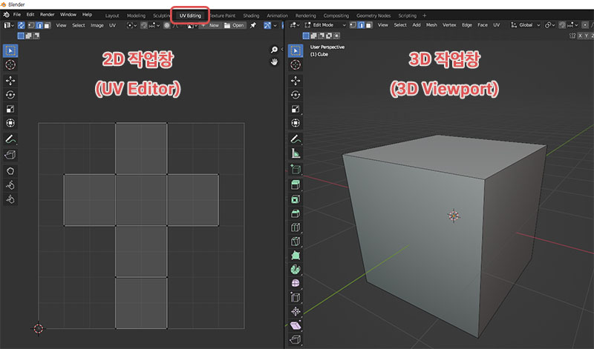Select the Cursor tool in UV Editor toolbar
This screenshot has width=594, height=349.
click(x=10, y=64)
